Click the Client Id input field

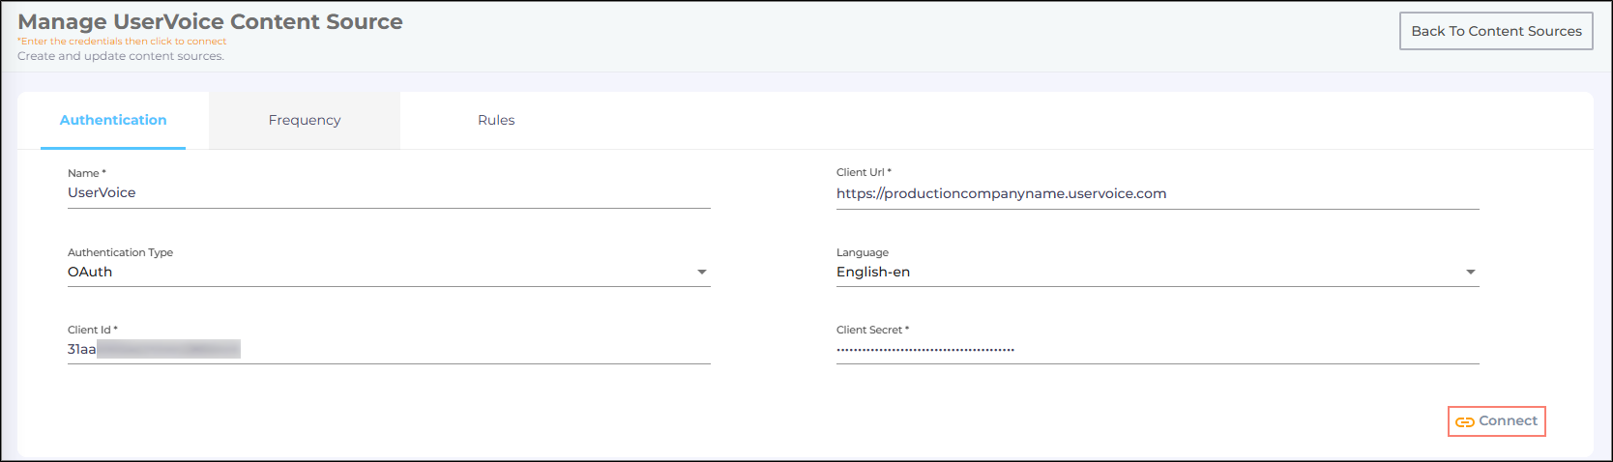[x=387, y=349]
